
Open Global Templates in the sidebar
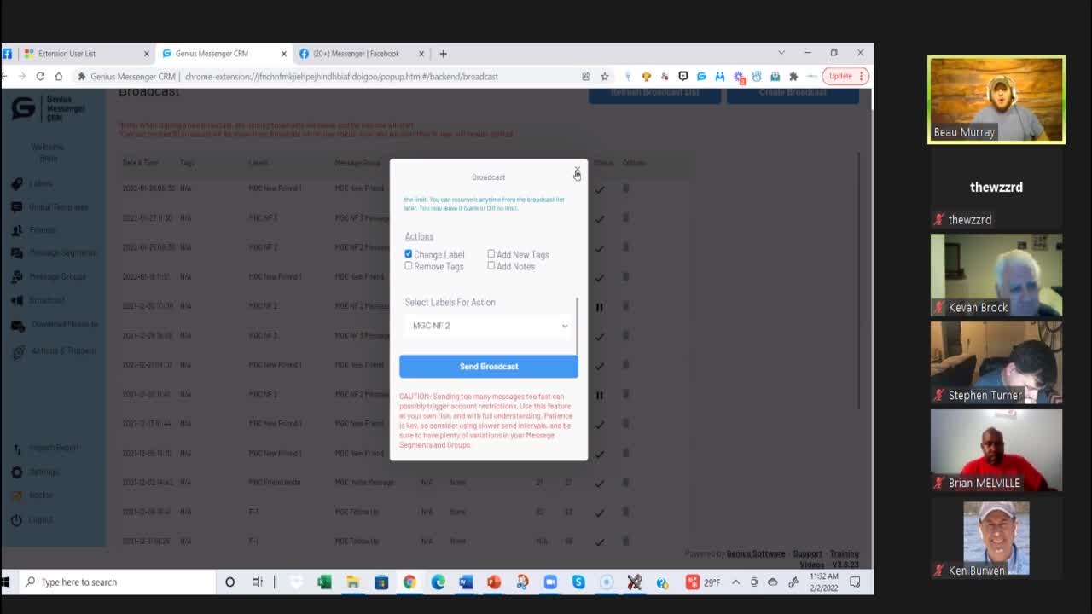click(50, 207)
